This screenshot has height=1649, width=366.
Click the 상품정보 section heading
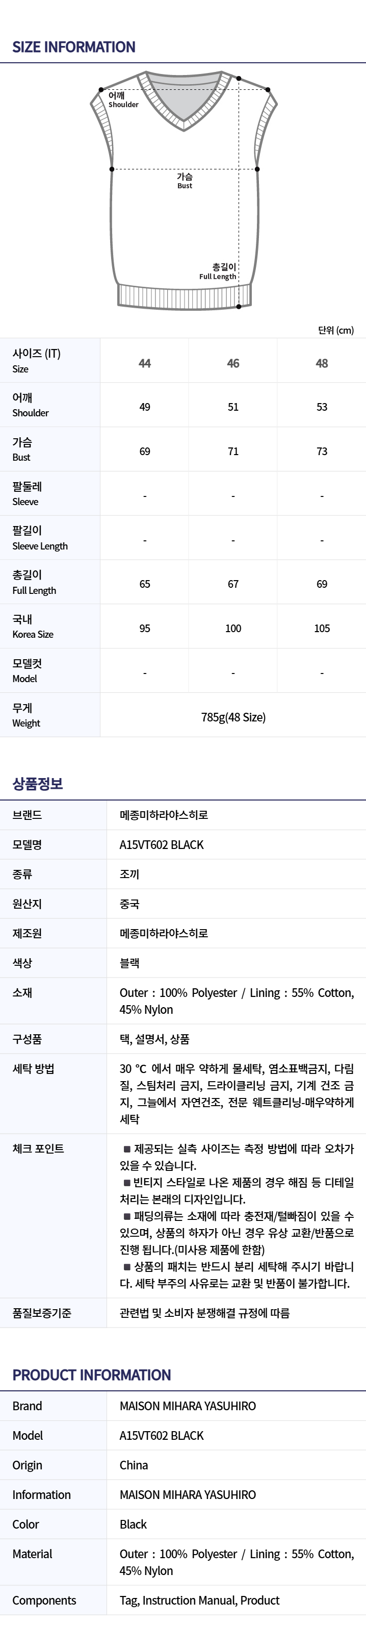pos(38,784)
